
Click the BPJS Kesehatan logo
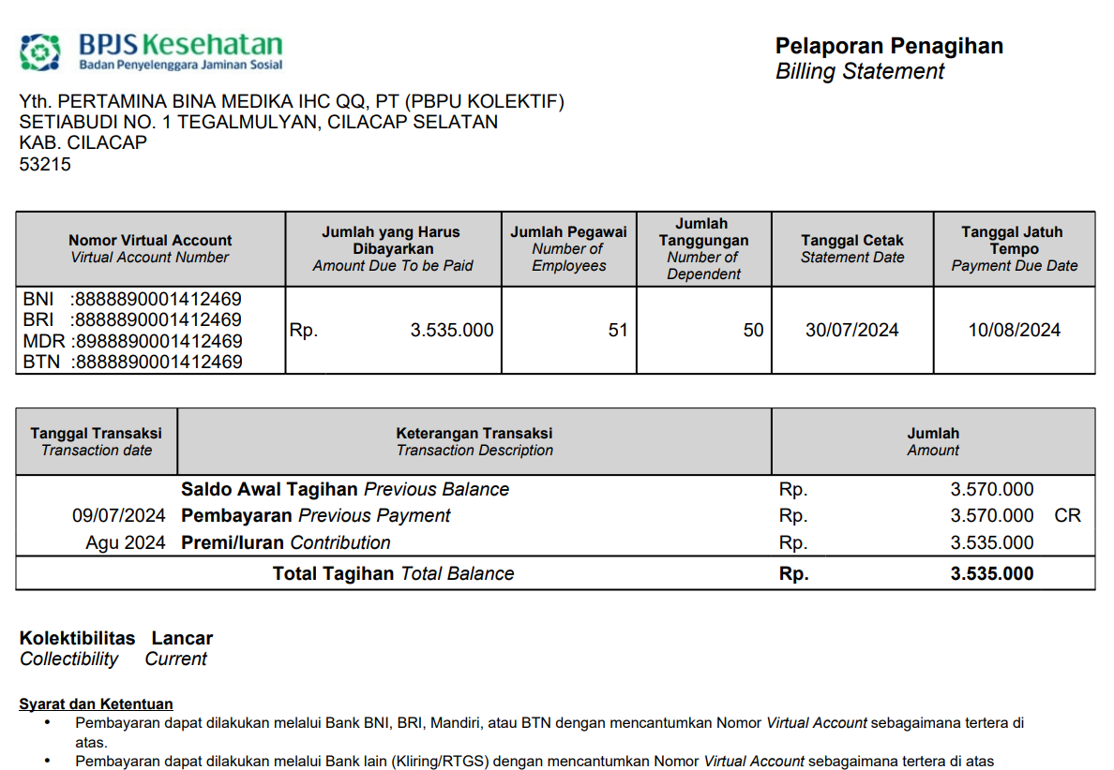[151, 52]
